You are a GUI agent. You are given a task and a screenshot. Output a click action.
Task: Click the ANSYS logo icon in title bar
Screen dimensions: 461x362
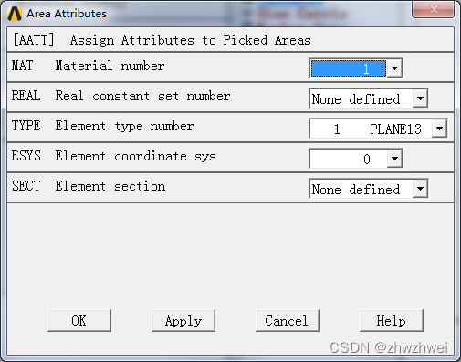[15, 14]
